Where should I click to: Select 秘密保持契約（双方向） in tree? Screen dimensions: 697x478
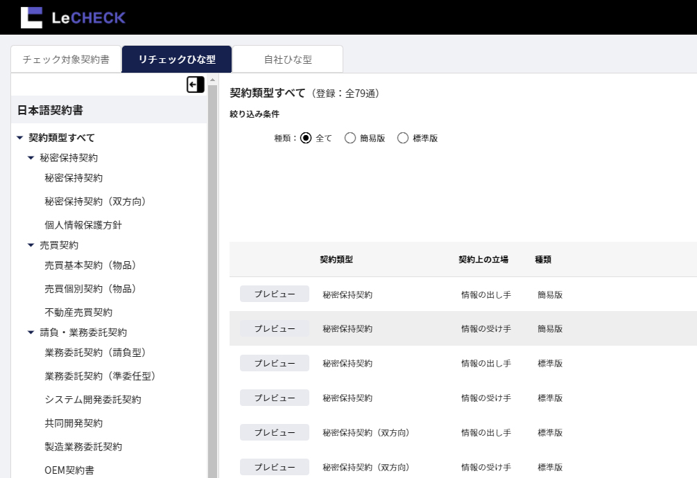pos(95,202)
